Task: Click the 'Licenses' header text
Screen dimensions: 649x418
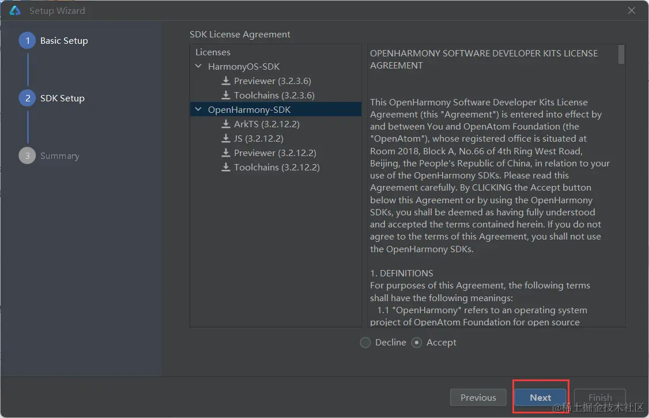Action: point(213,52)
